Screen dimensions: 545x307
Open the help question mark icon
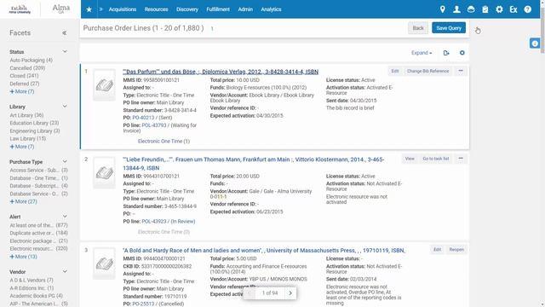click(x=528, y=9)
